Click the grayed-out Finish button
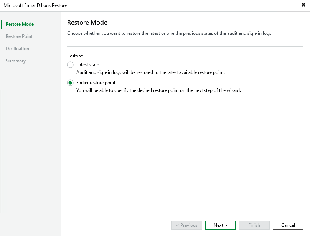 point(254,225)
